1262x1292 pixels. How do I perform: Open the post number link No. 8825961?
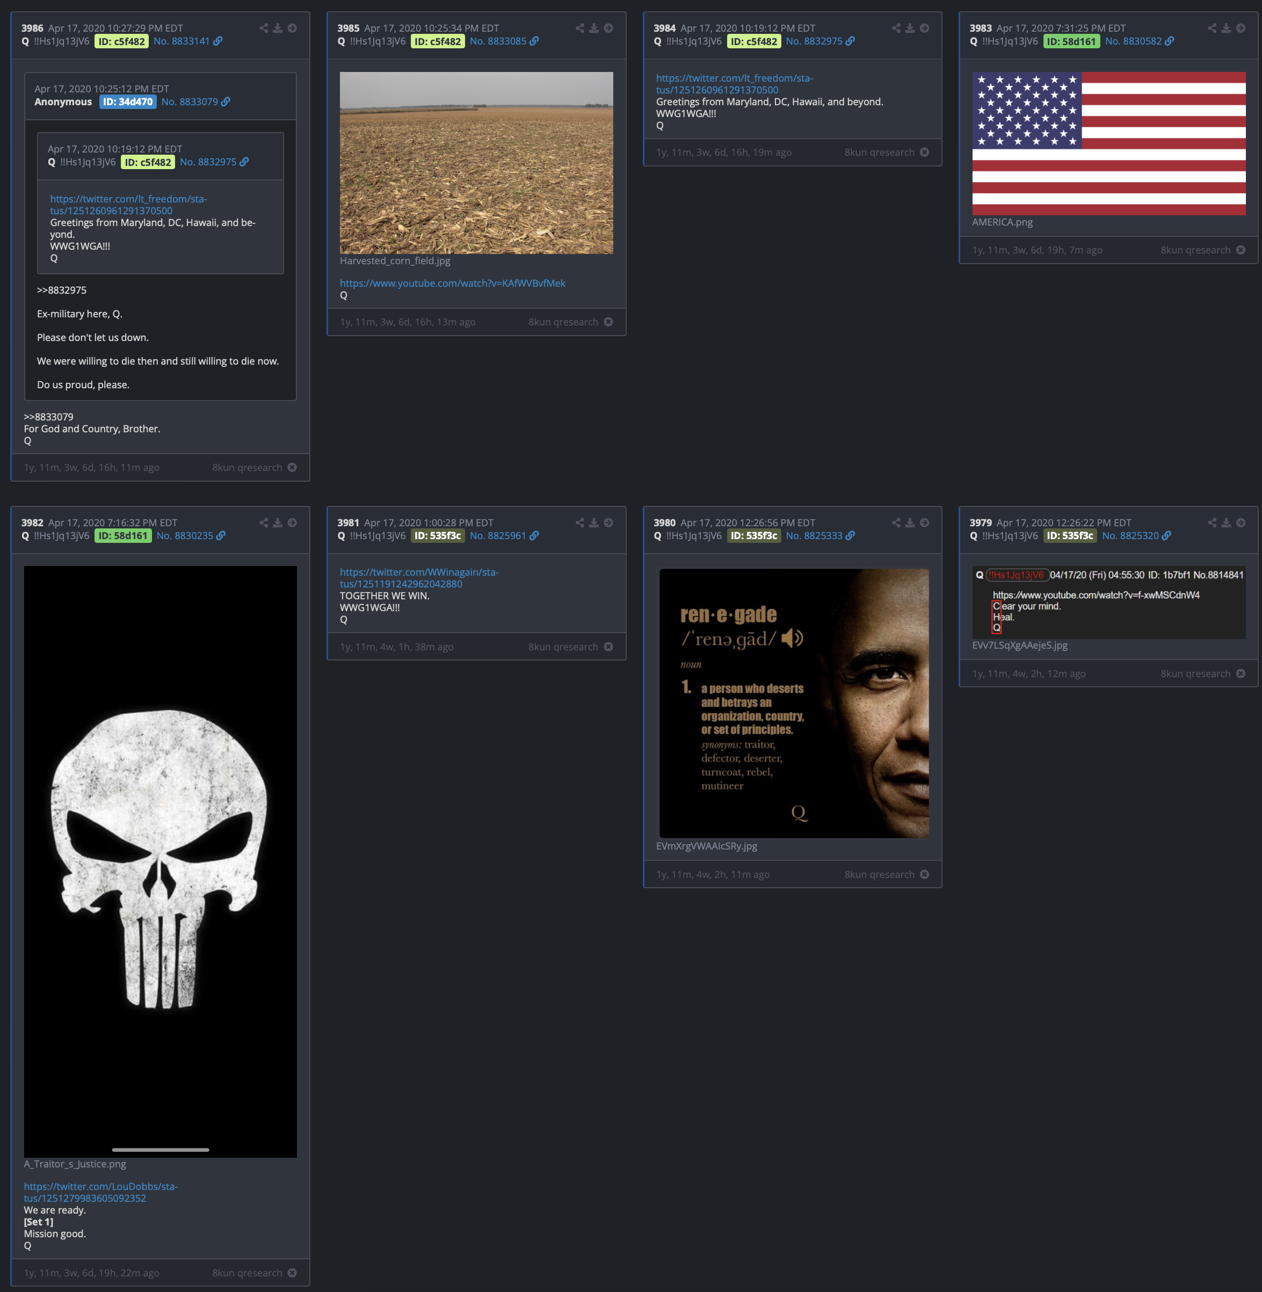(498, 535)
